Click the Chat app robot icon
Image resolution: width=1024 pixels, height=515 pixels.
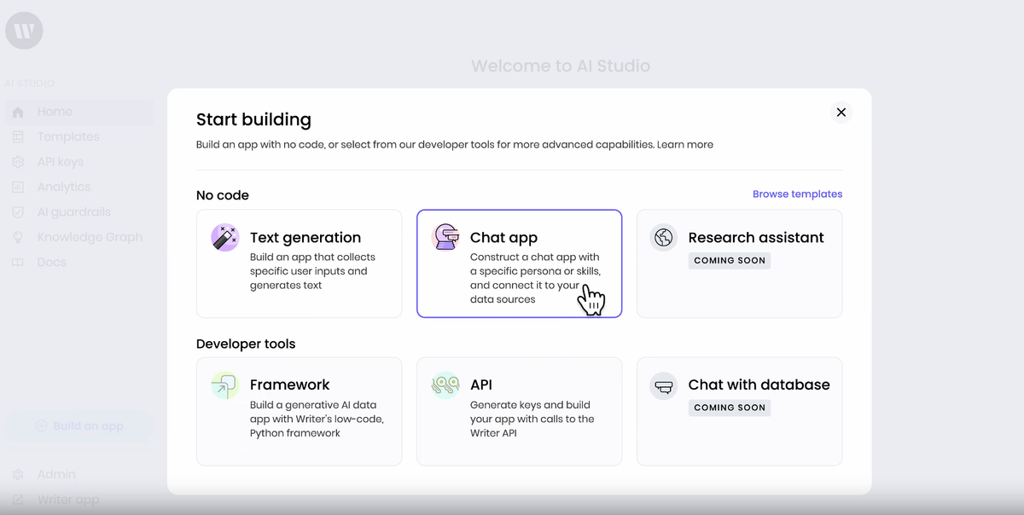pos(445,237)
